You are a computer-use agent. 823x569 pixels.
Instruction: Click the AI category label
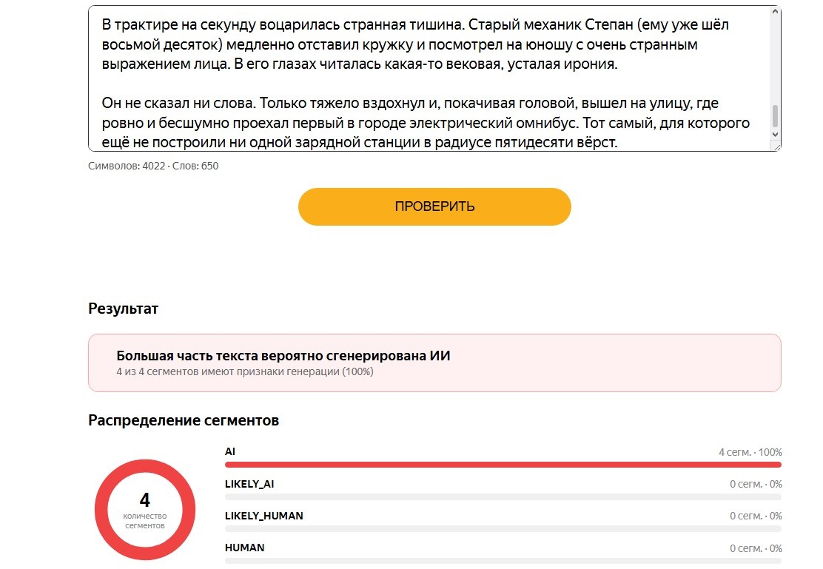pyautogui.click(x=230, y=451)
